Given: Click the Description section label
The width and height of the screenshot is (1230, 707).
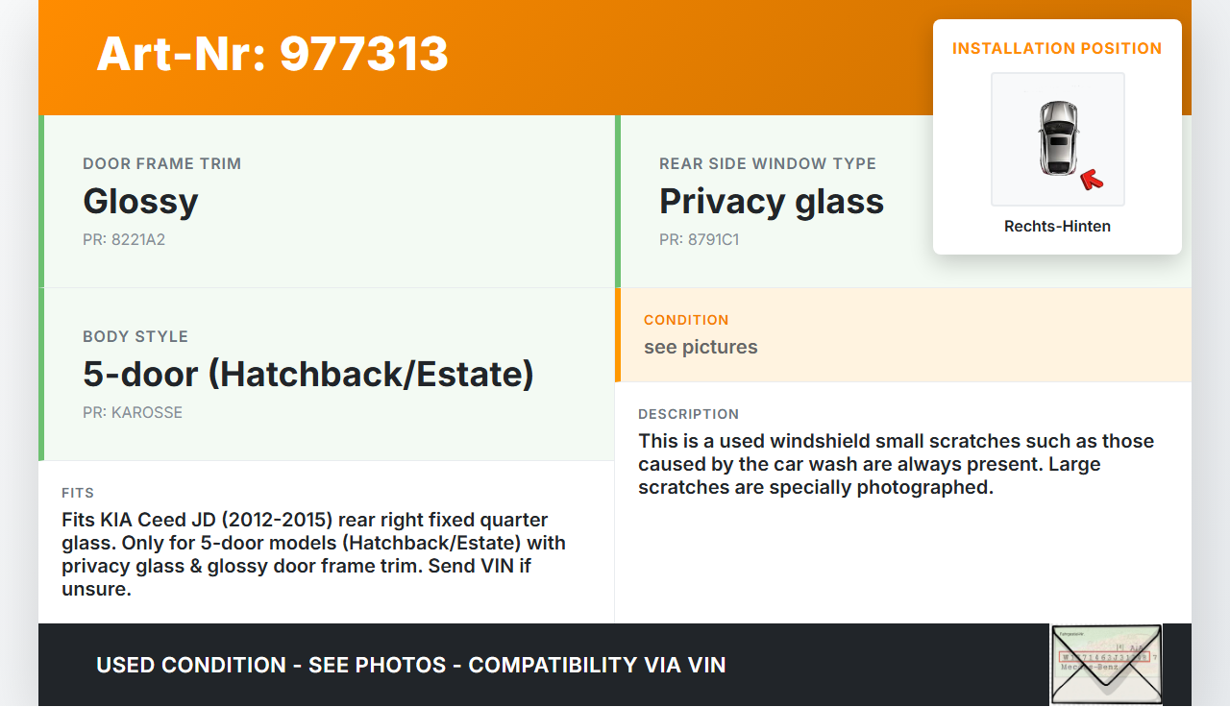Looking at the screenshot, I should (688, 414).
